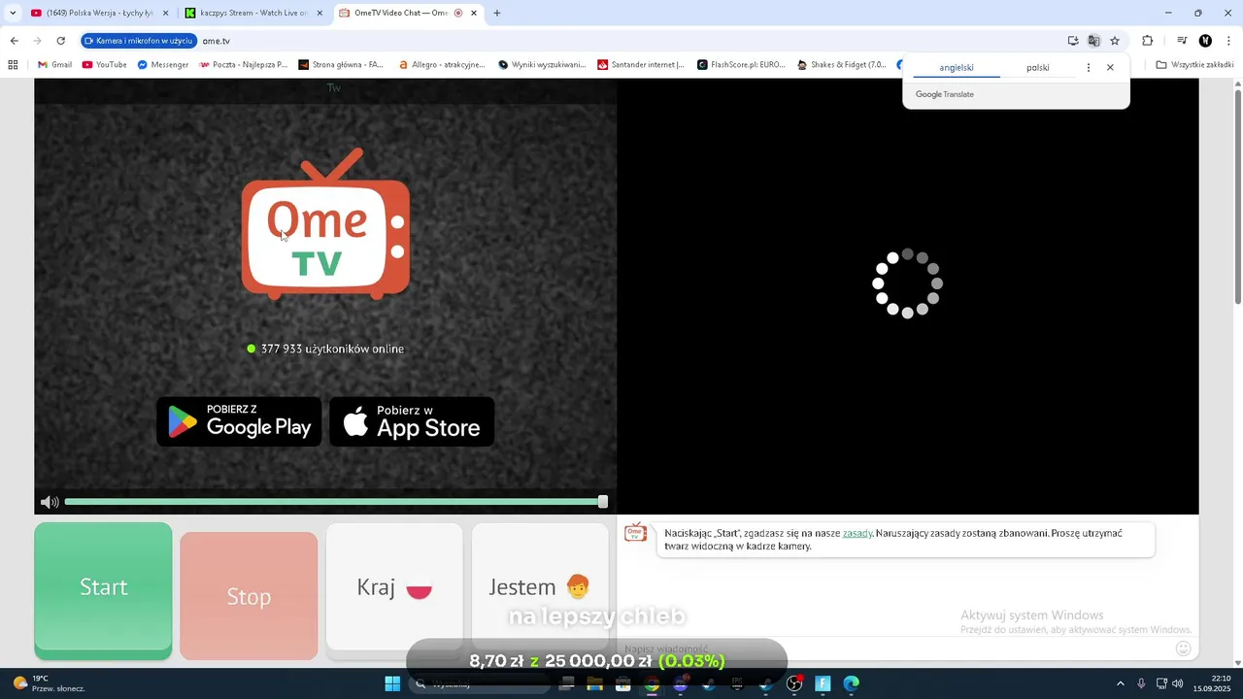This screenshot has height=699, width=1243.
Task: Click the microphone tray icon
Action: [1141, 683]
